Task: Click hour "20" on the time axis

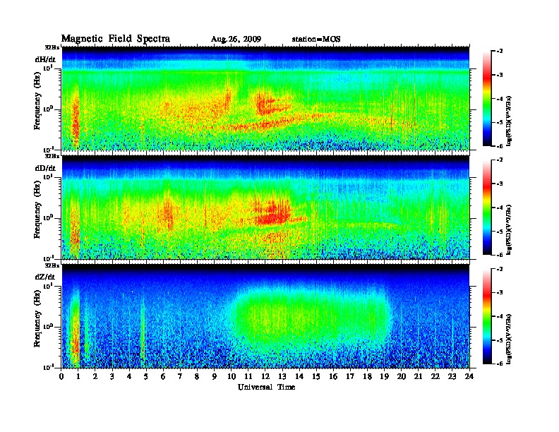Action: [402, 377]
